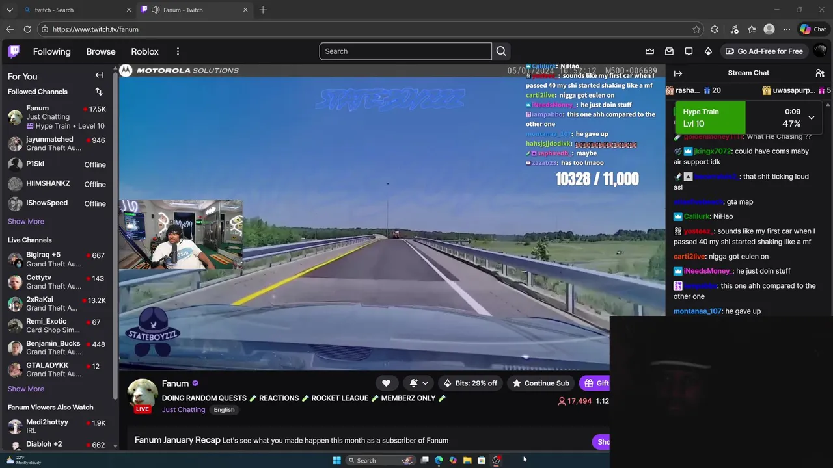Open the Twitch user avatar menu

[x=820, y=51]
